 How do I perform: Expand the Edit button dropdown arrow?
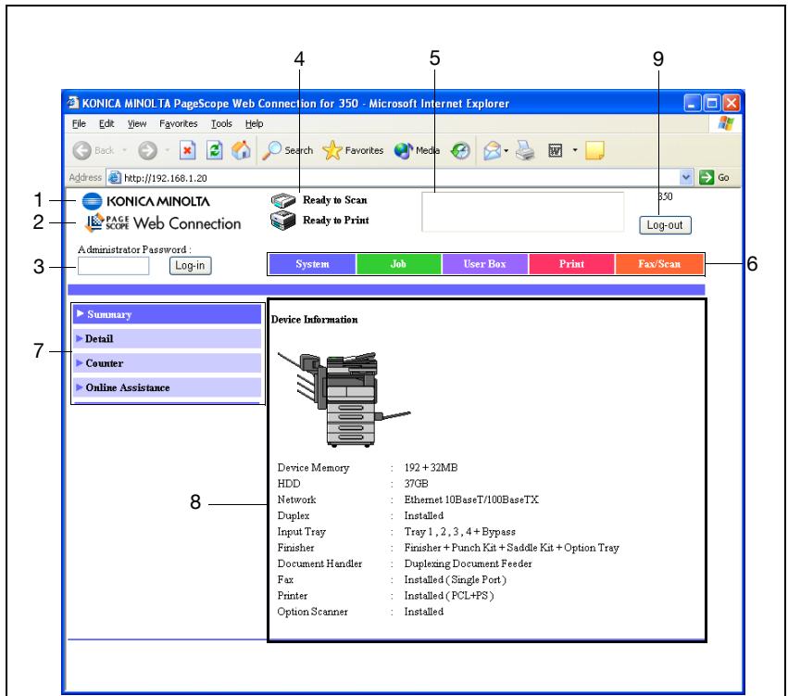point(575,150)
